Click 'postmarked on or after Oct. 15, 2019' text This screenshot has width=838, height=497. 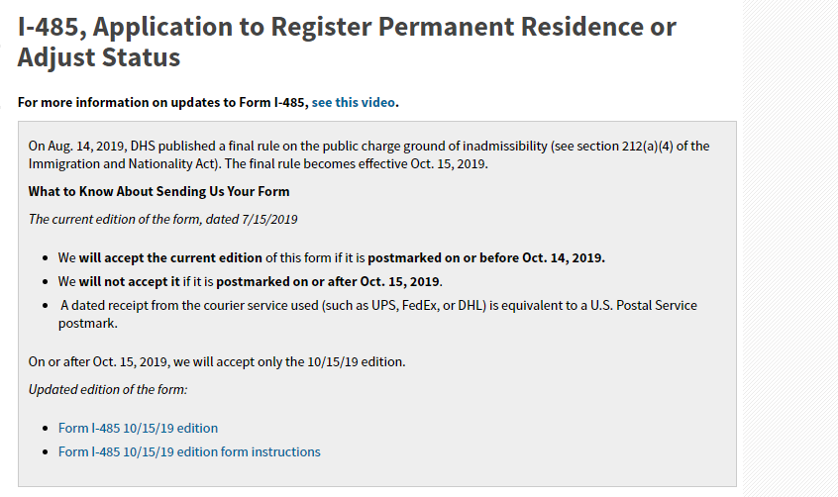[x=329, y=281]
